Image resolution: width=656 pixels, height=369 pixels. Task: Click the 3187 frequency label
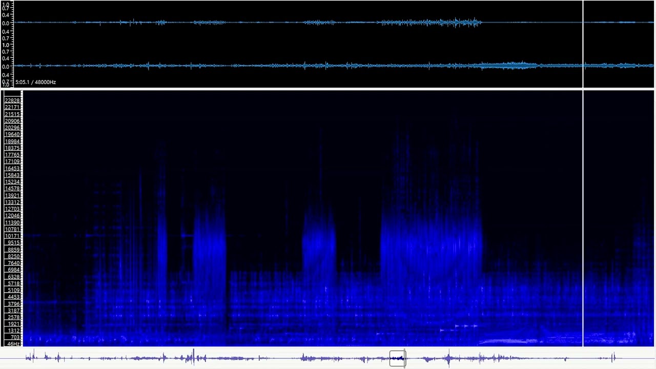[x=12, y=311]
